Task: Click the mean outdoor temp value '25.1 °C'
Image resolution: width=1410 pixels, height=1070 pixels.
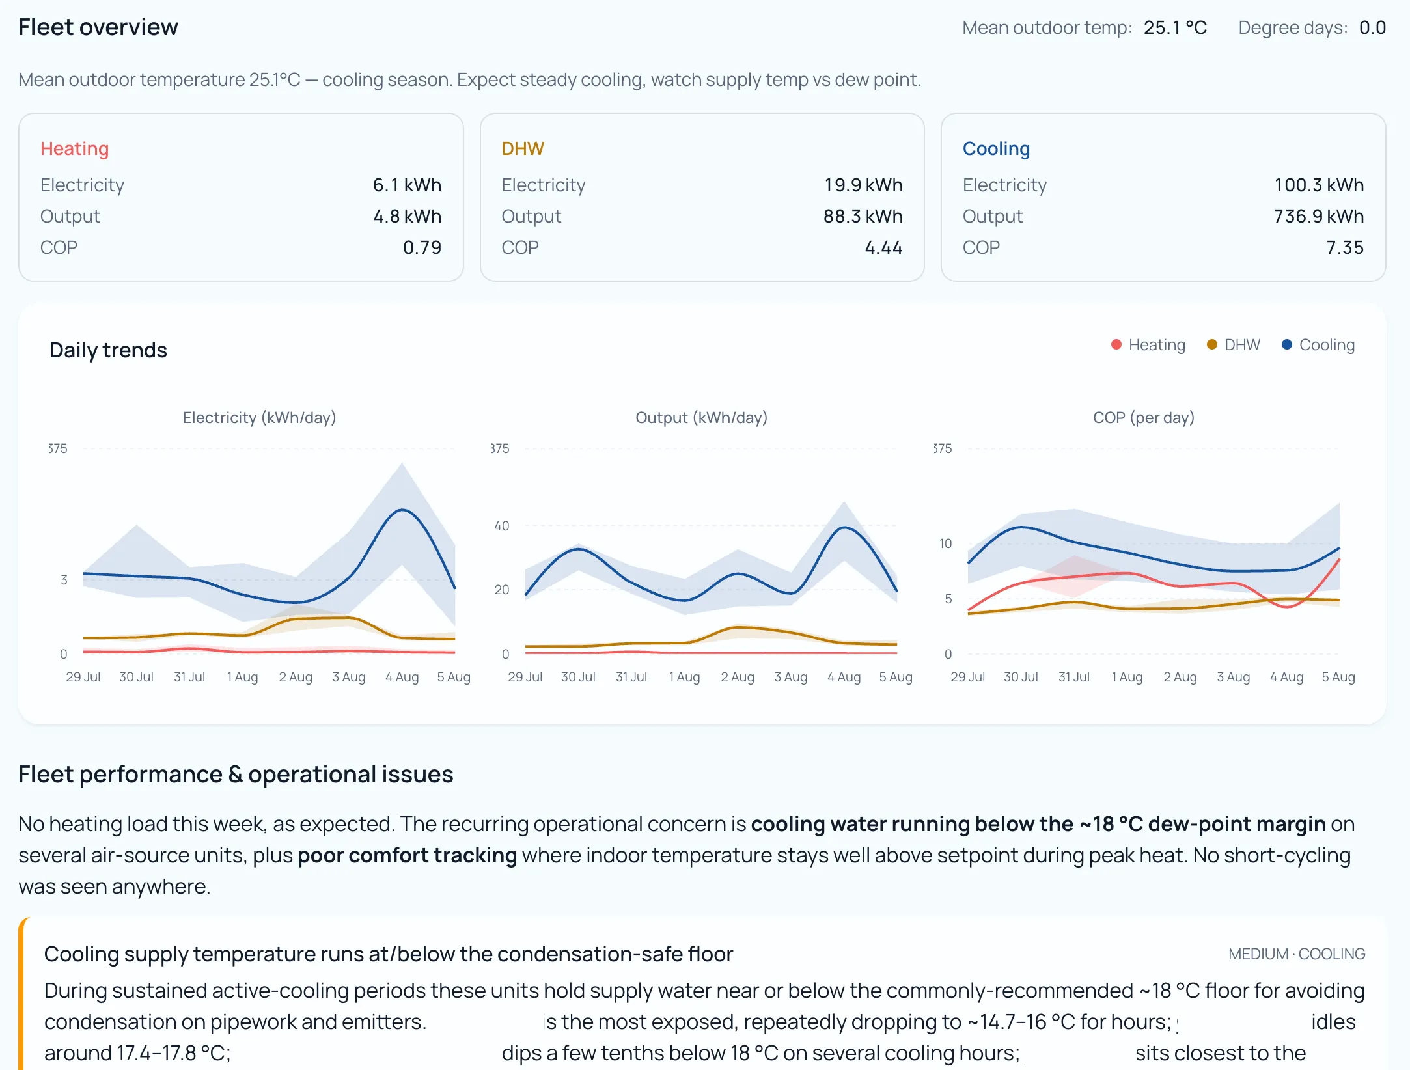Action: (1175, 27)
